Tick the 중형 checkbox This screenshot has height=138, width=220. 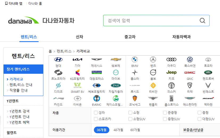200,113
